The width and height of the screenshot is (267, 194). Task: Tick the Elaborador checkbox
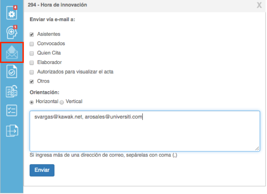[x=32, y=63]
